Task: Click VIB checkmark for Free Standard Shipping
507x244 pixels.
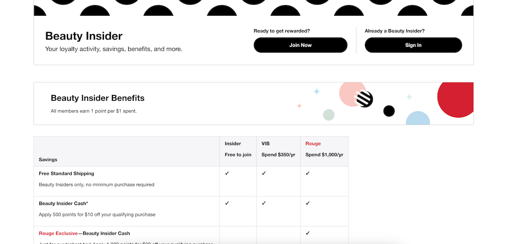Action: [264, 173]
